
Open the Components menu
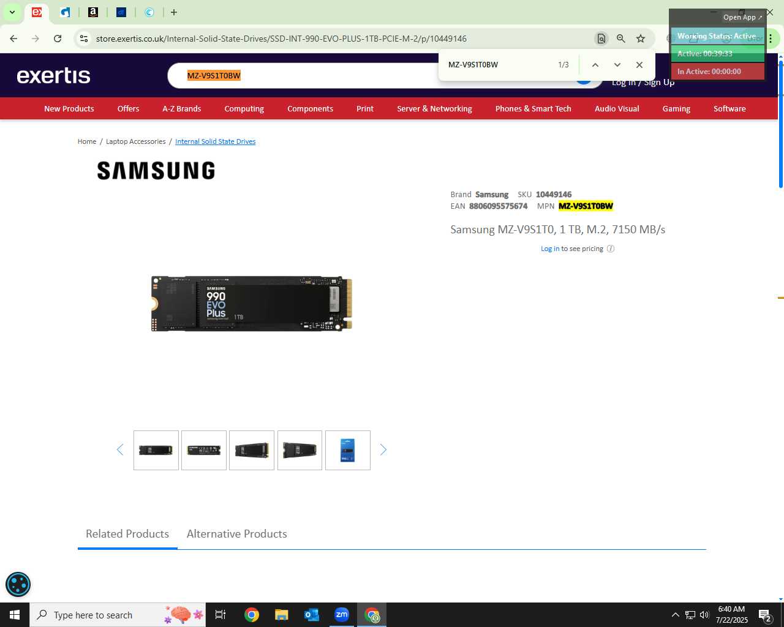310,108
